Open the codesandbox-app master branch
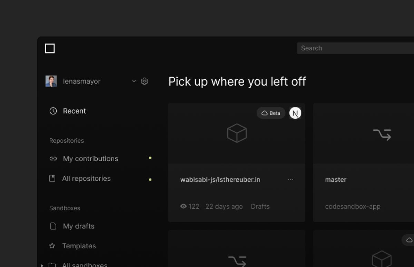The image size is (414, 267). (x=336, y=179)
